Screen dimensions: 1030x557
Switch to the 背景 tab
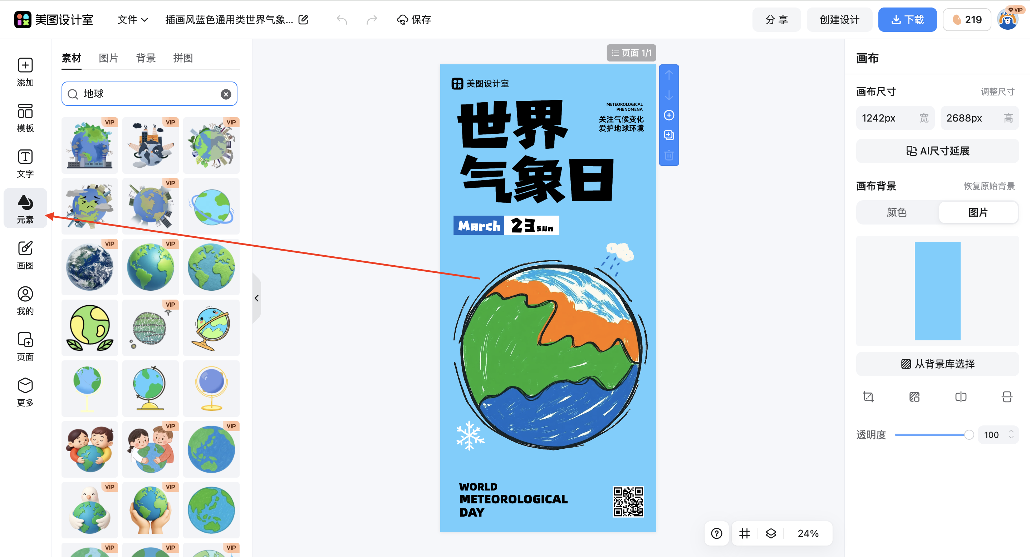146,58
